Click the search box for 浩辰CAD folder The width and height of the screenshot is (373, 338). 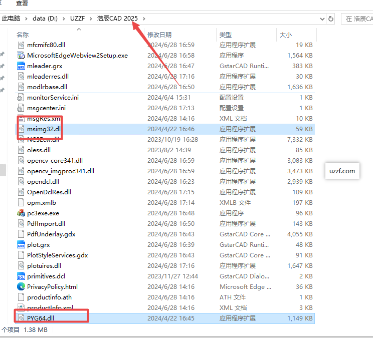point(358,19)
